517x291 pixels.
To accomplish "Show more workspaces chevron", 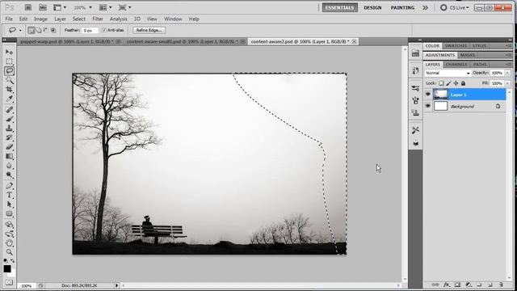I will 426,7.
